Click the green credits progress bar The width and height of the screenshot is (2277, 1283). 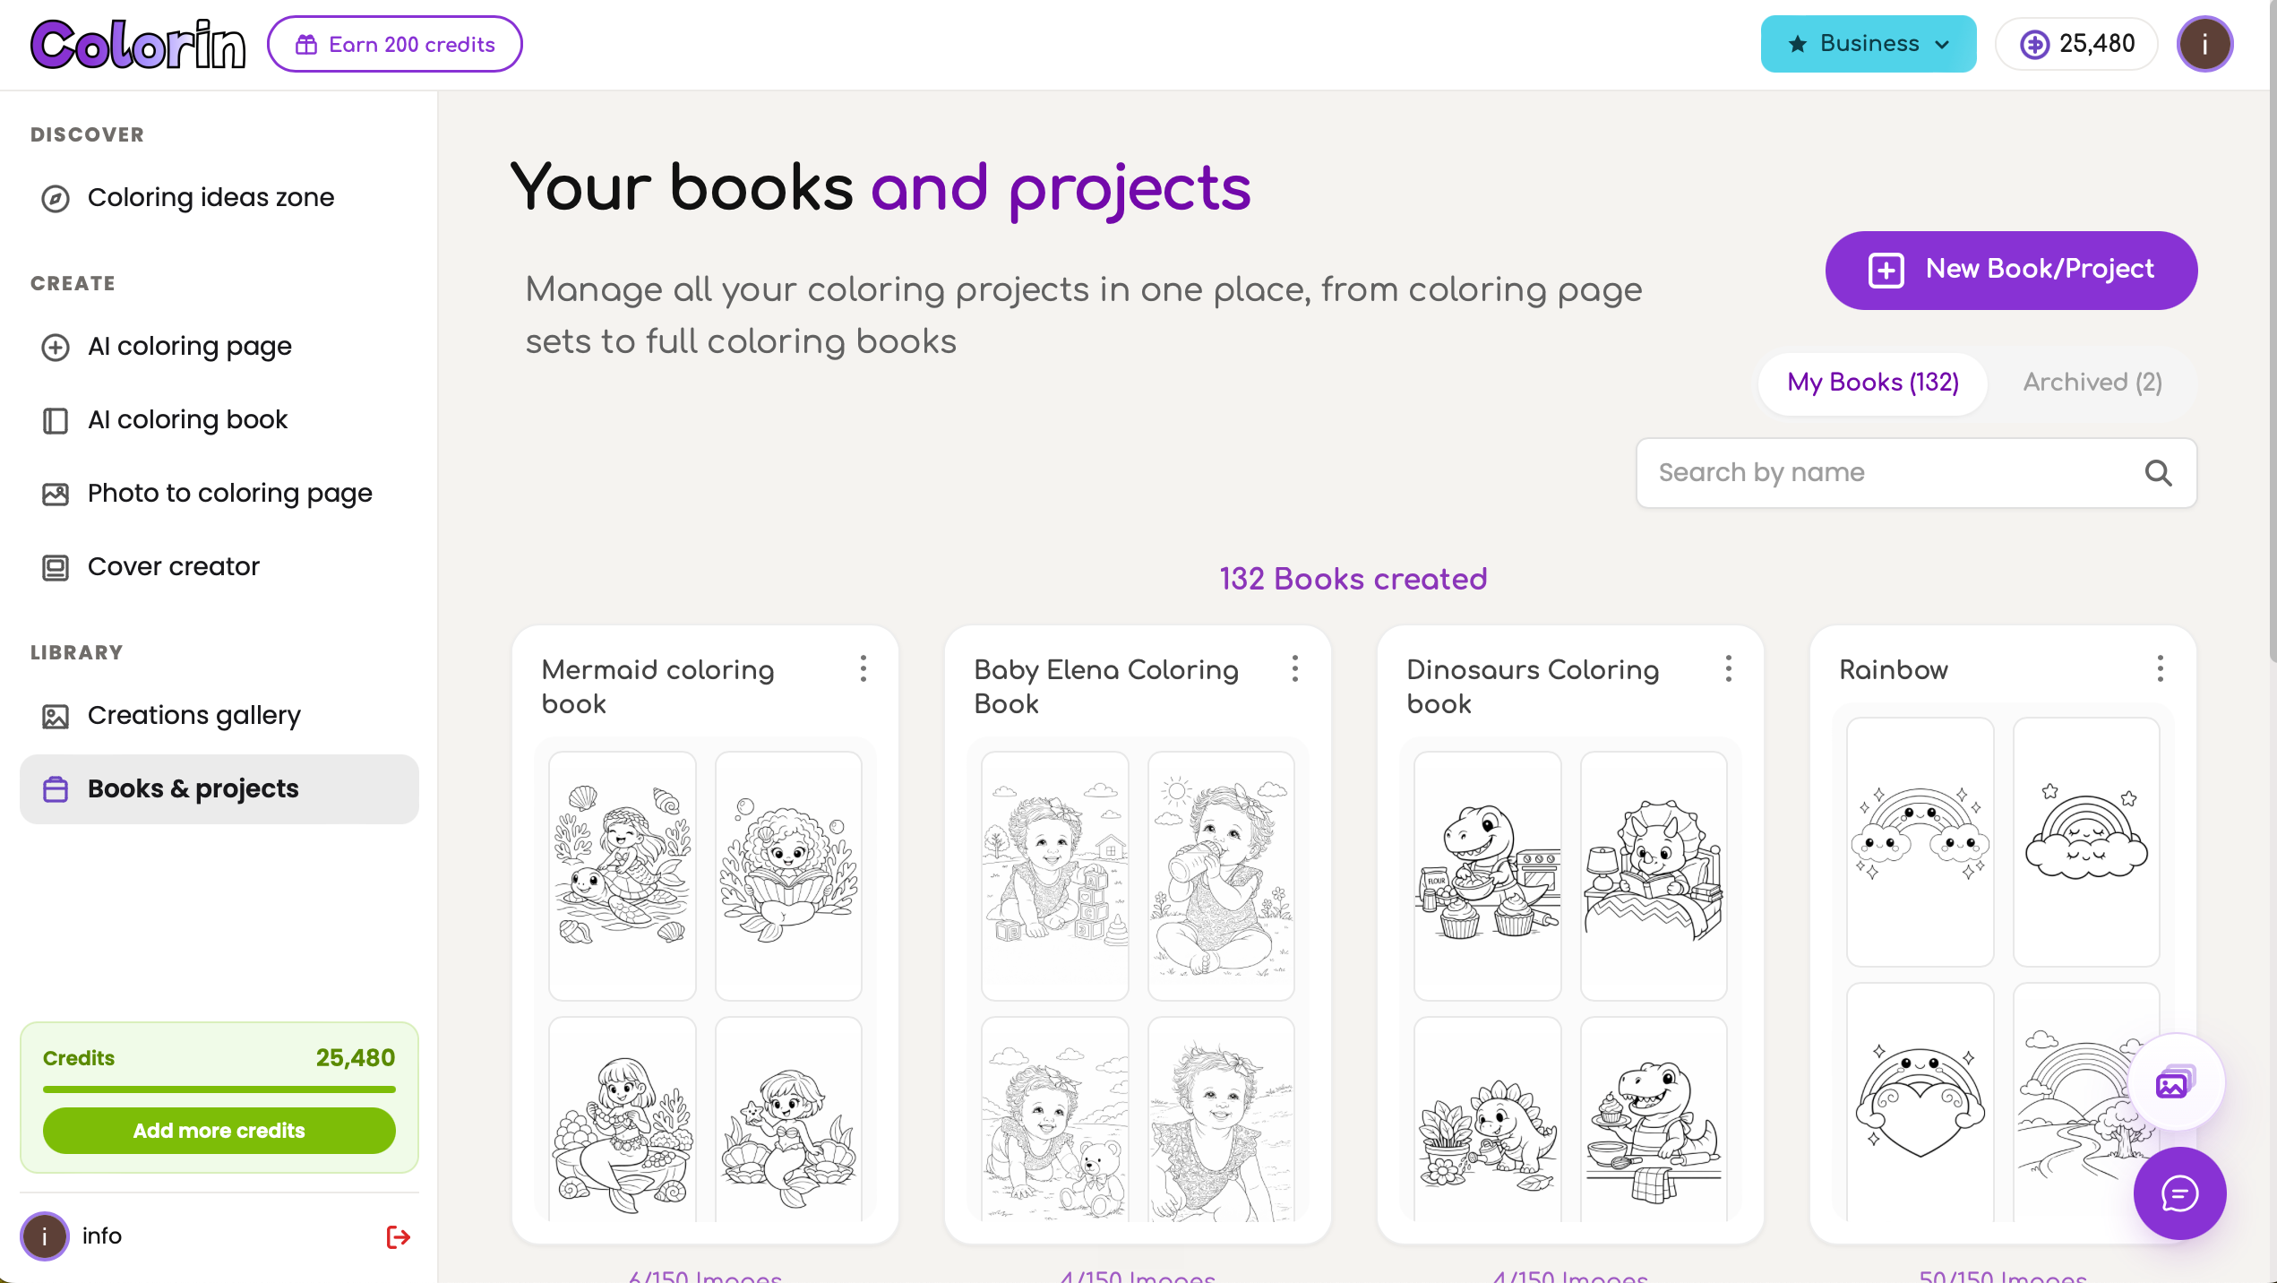pos(219,1089)
